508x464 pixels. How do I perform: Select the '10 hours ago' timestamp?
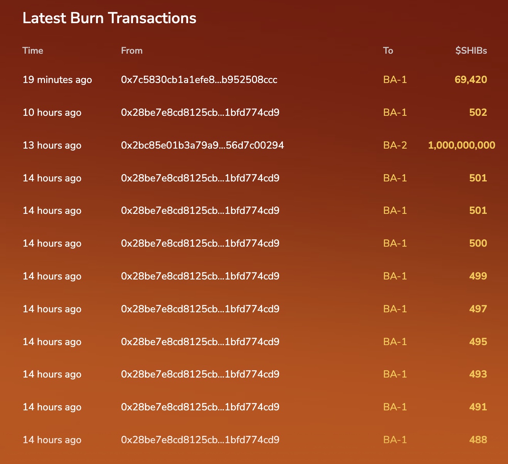(52, 113)
